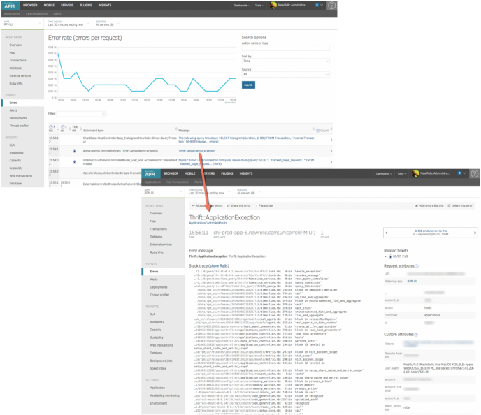Open the help question-mark icon in the error detail window
This screenshot has height=415, width=481.
click(x=474, y=173)
